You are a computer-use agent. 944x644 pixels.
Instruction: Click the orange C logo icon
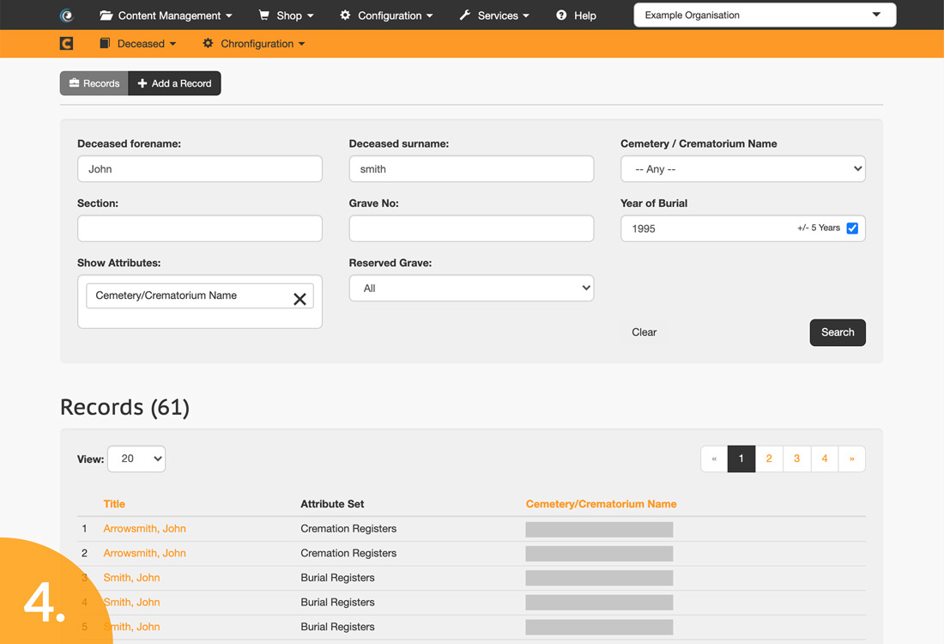point(67,44)
